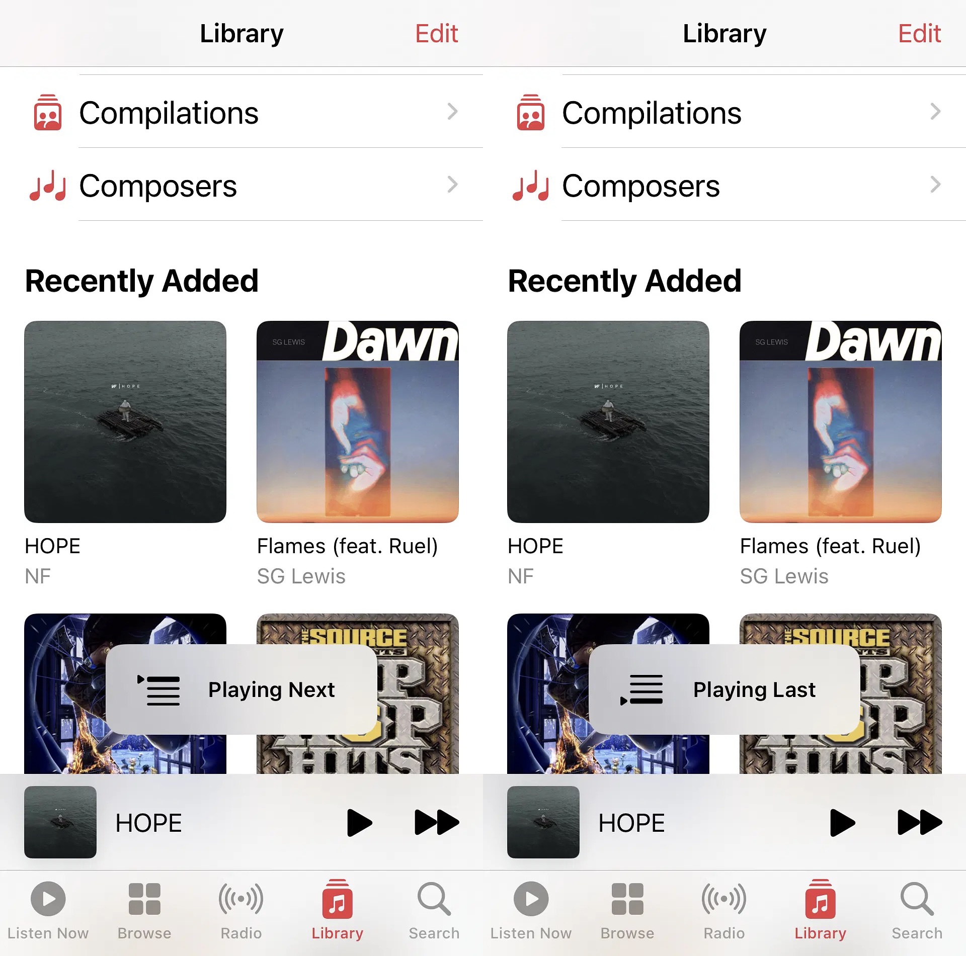Tap the Composers musical notes icon

(46, 185)
